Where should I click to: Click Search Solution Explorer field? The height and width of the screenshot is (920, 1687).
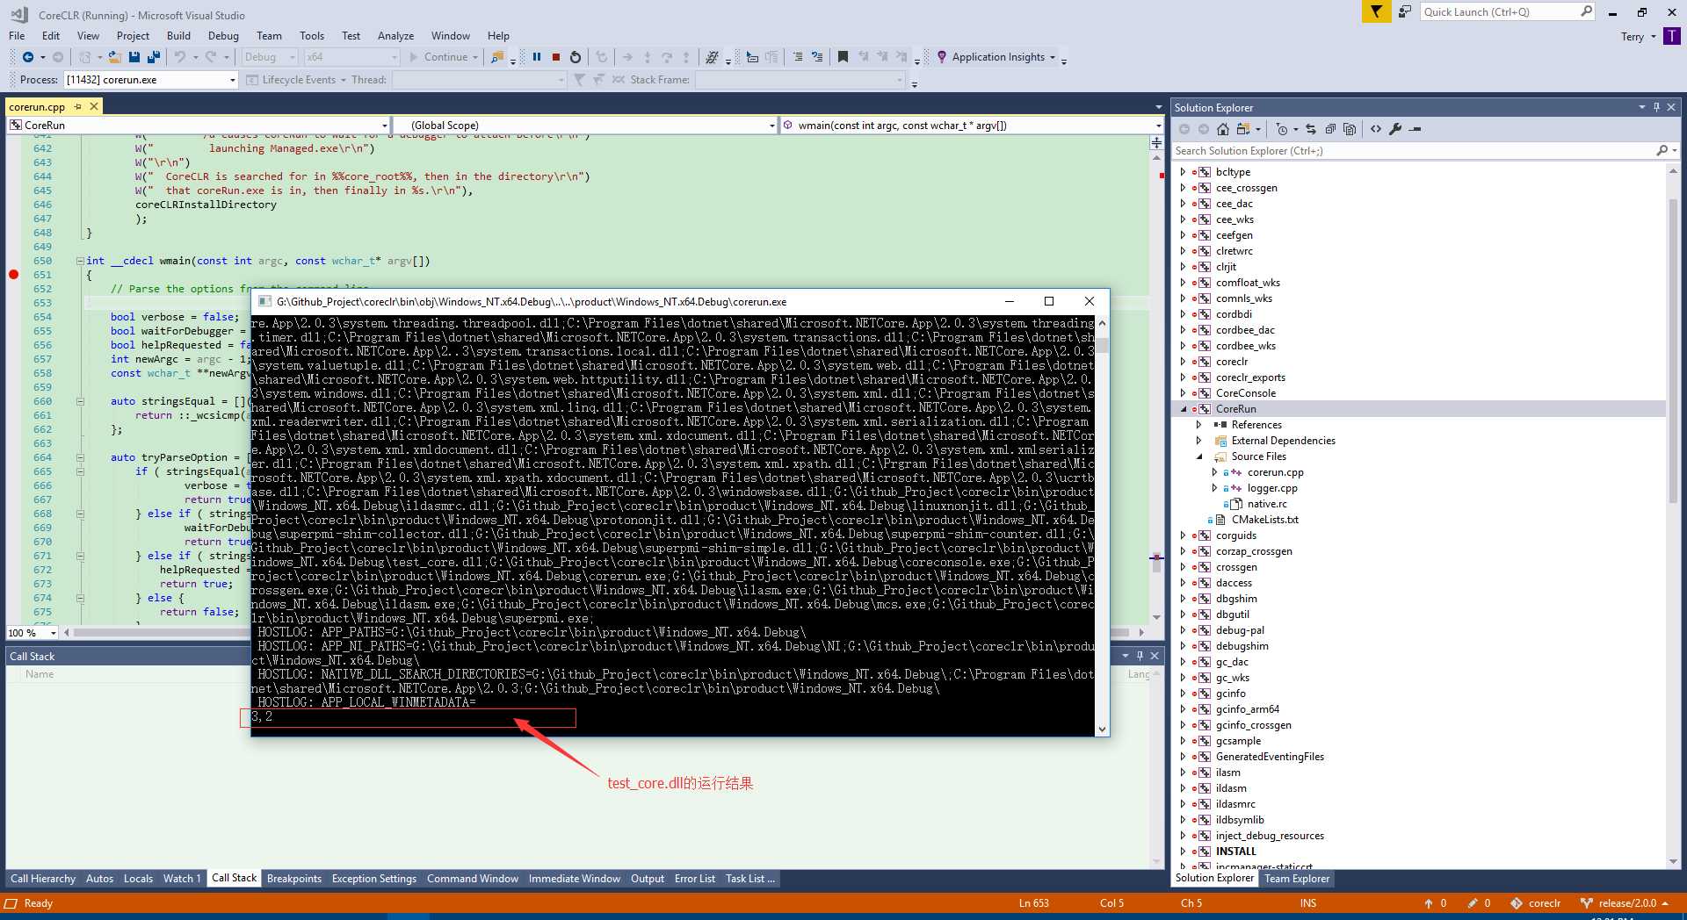tap(1415, 151)
